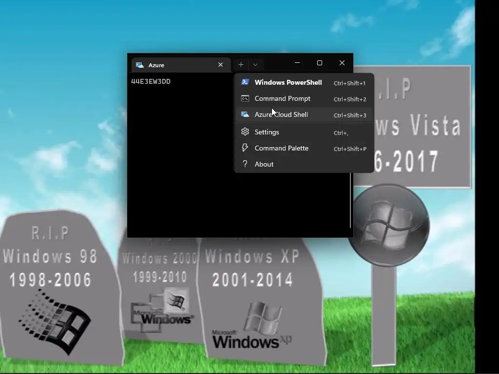Maximize the Terminal window
This screenshot has width=499, height=374.
pos(320,63)
